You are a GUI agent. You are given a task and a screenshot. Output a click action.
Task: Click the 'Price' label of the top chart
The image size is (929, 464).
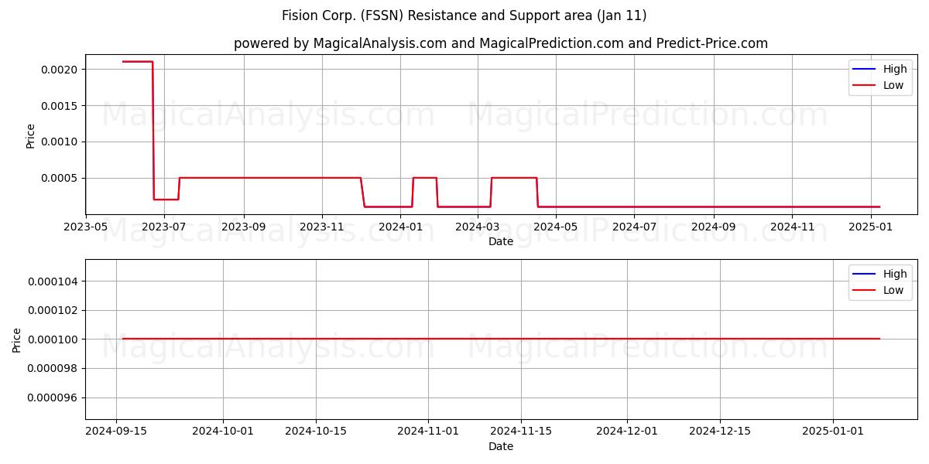31,135
